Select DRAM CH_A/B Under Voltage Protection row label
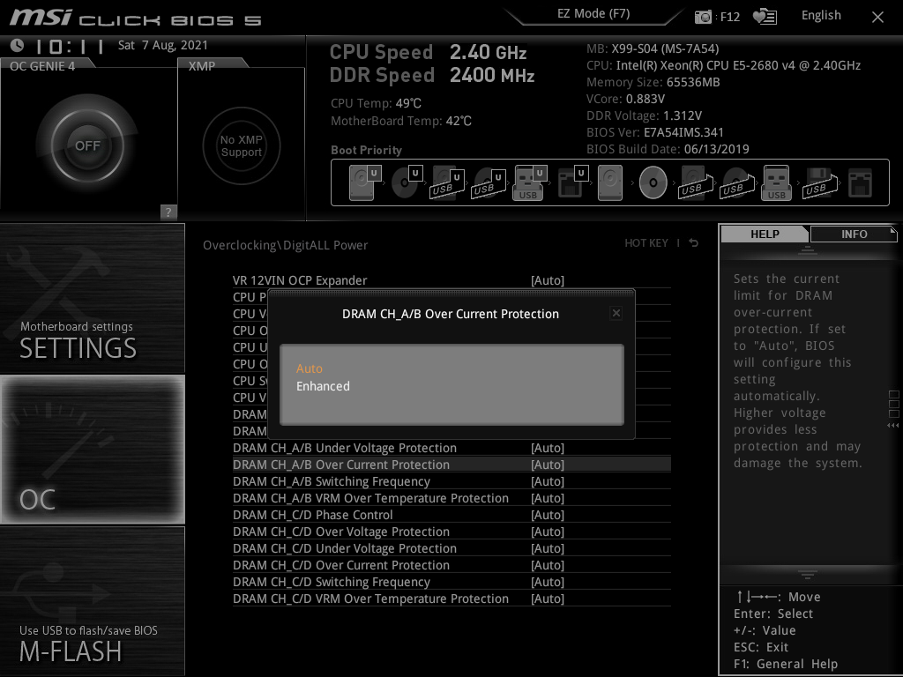Image resolution: width=903 pixels, height=677 pixels. click(x=345, y=448)
